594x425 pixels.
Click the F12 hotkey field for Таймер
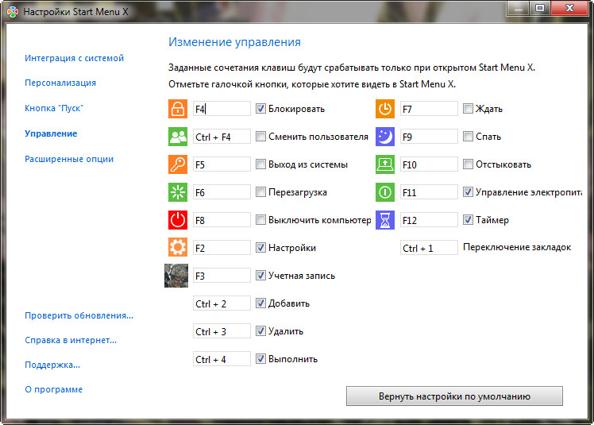coord(429,220)
